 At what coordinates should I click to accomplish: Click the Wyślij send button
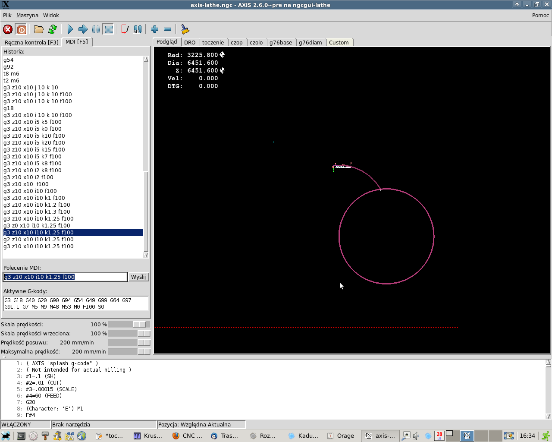click(138, 277)
